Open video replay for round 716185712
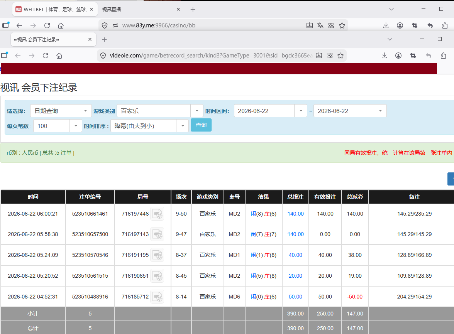The image size is (454, 334). pyautogui.click(x=157, y=297)
